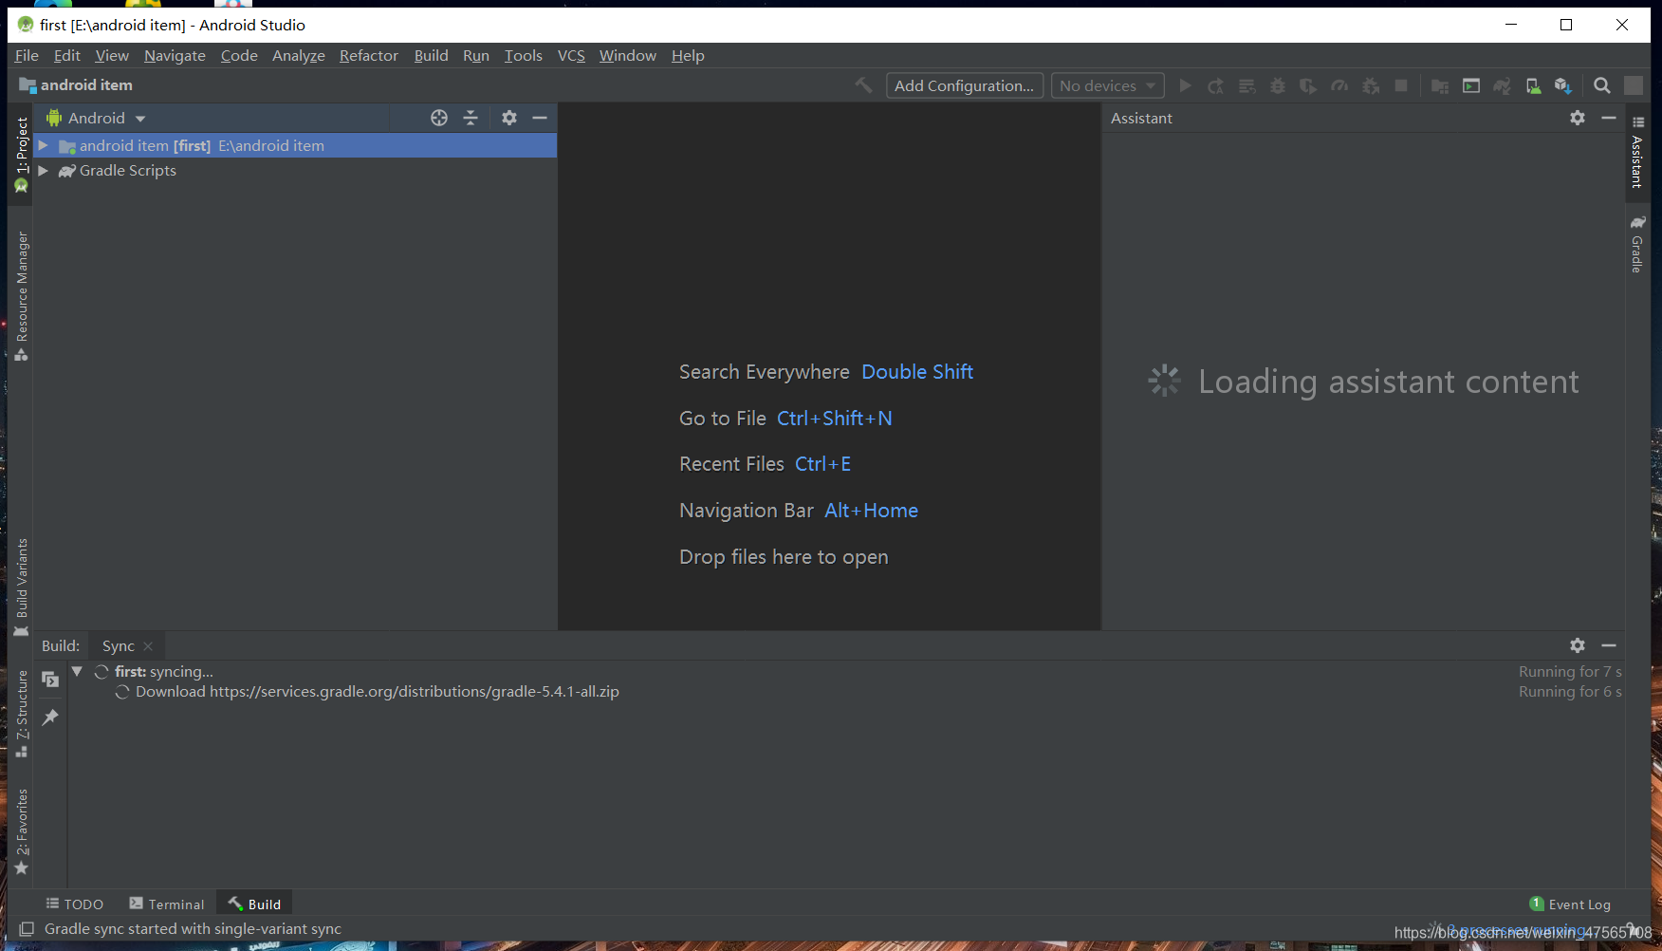This screenshot has height=951, width=1662.
Task: Open the Add Configuration dialog
Action: click(x=965, y=85)
